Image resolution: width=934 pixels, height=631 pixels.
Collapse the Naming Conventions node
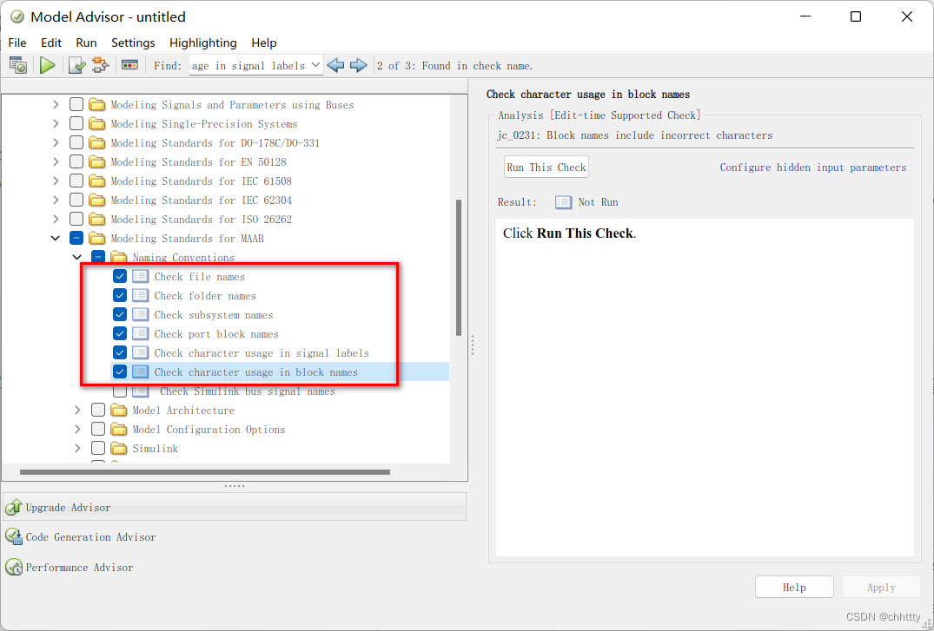(x=77, y=257)
